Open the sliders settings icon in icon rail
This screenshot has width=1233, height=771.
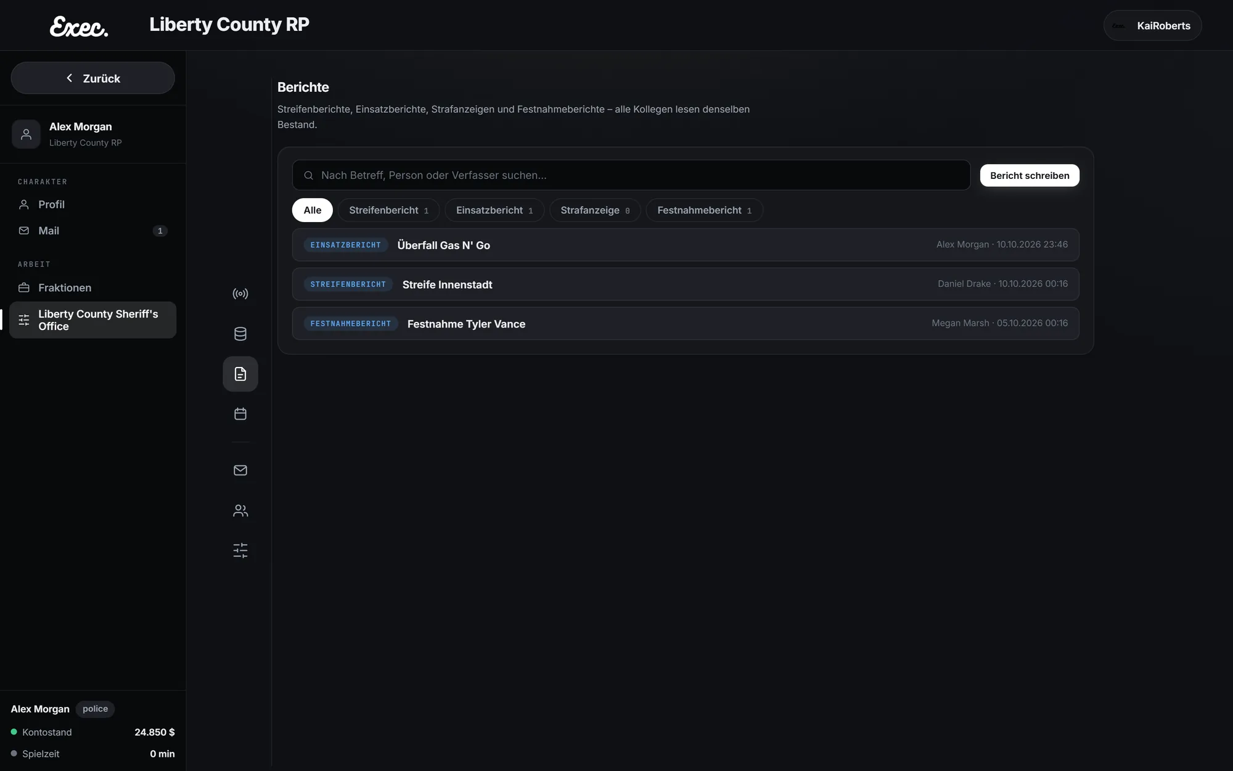(x=240, y=550)
